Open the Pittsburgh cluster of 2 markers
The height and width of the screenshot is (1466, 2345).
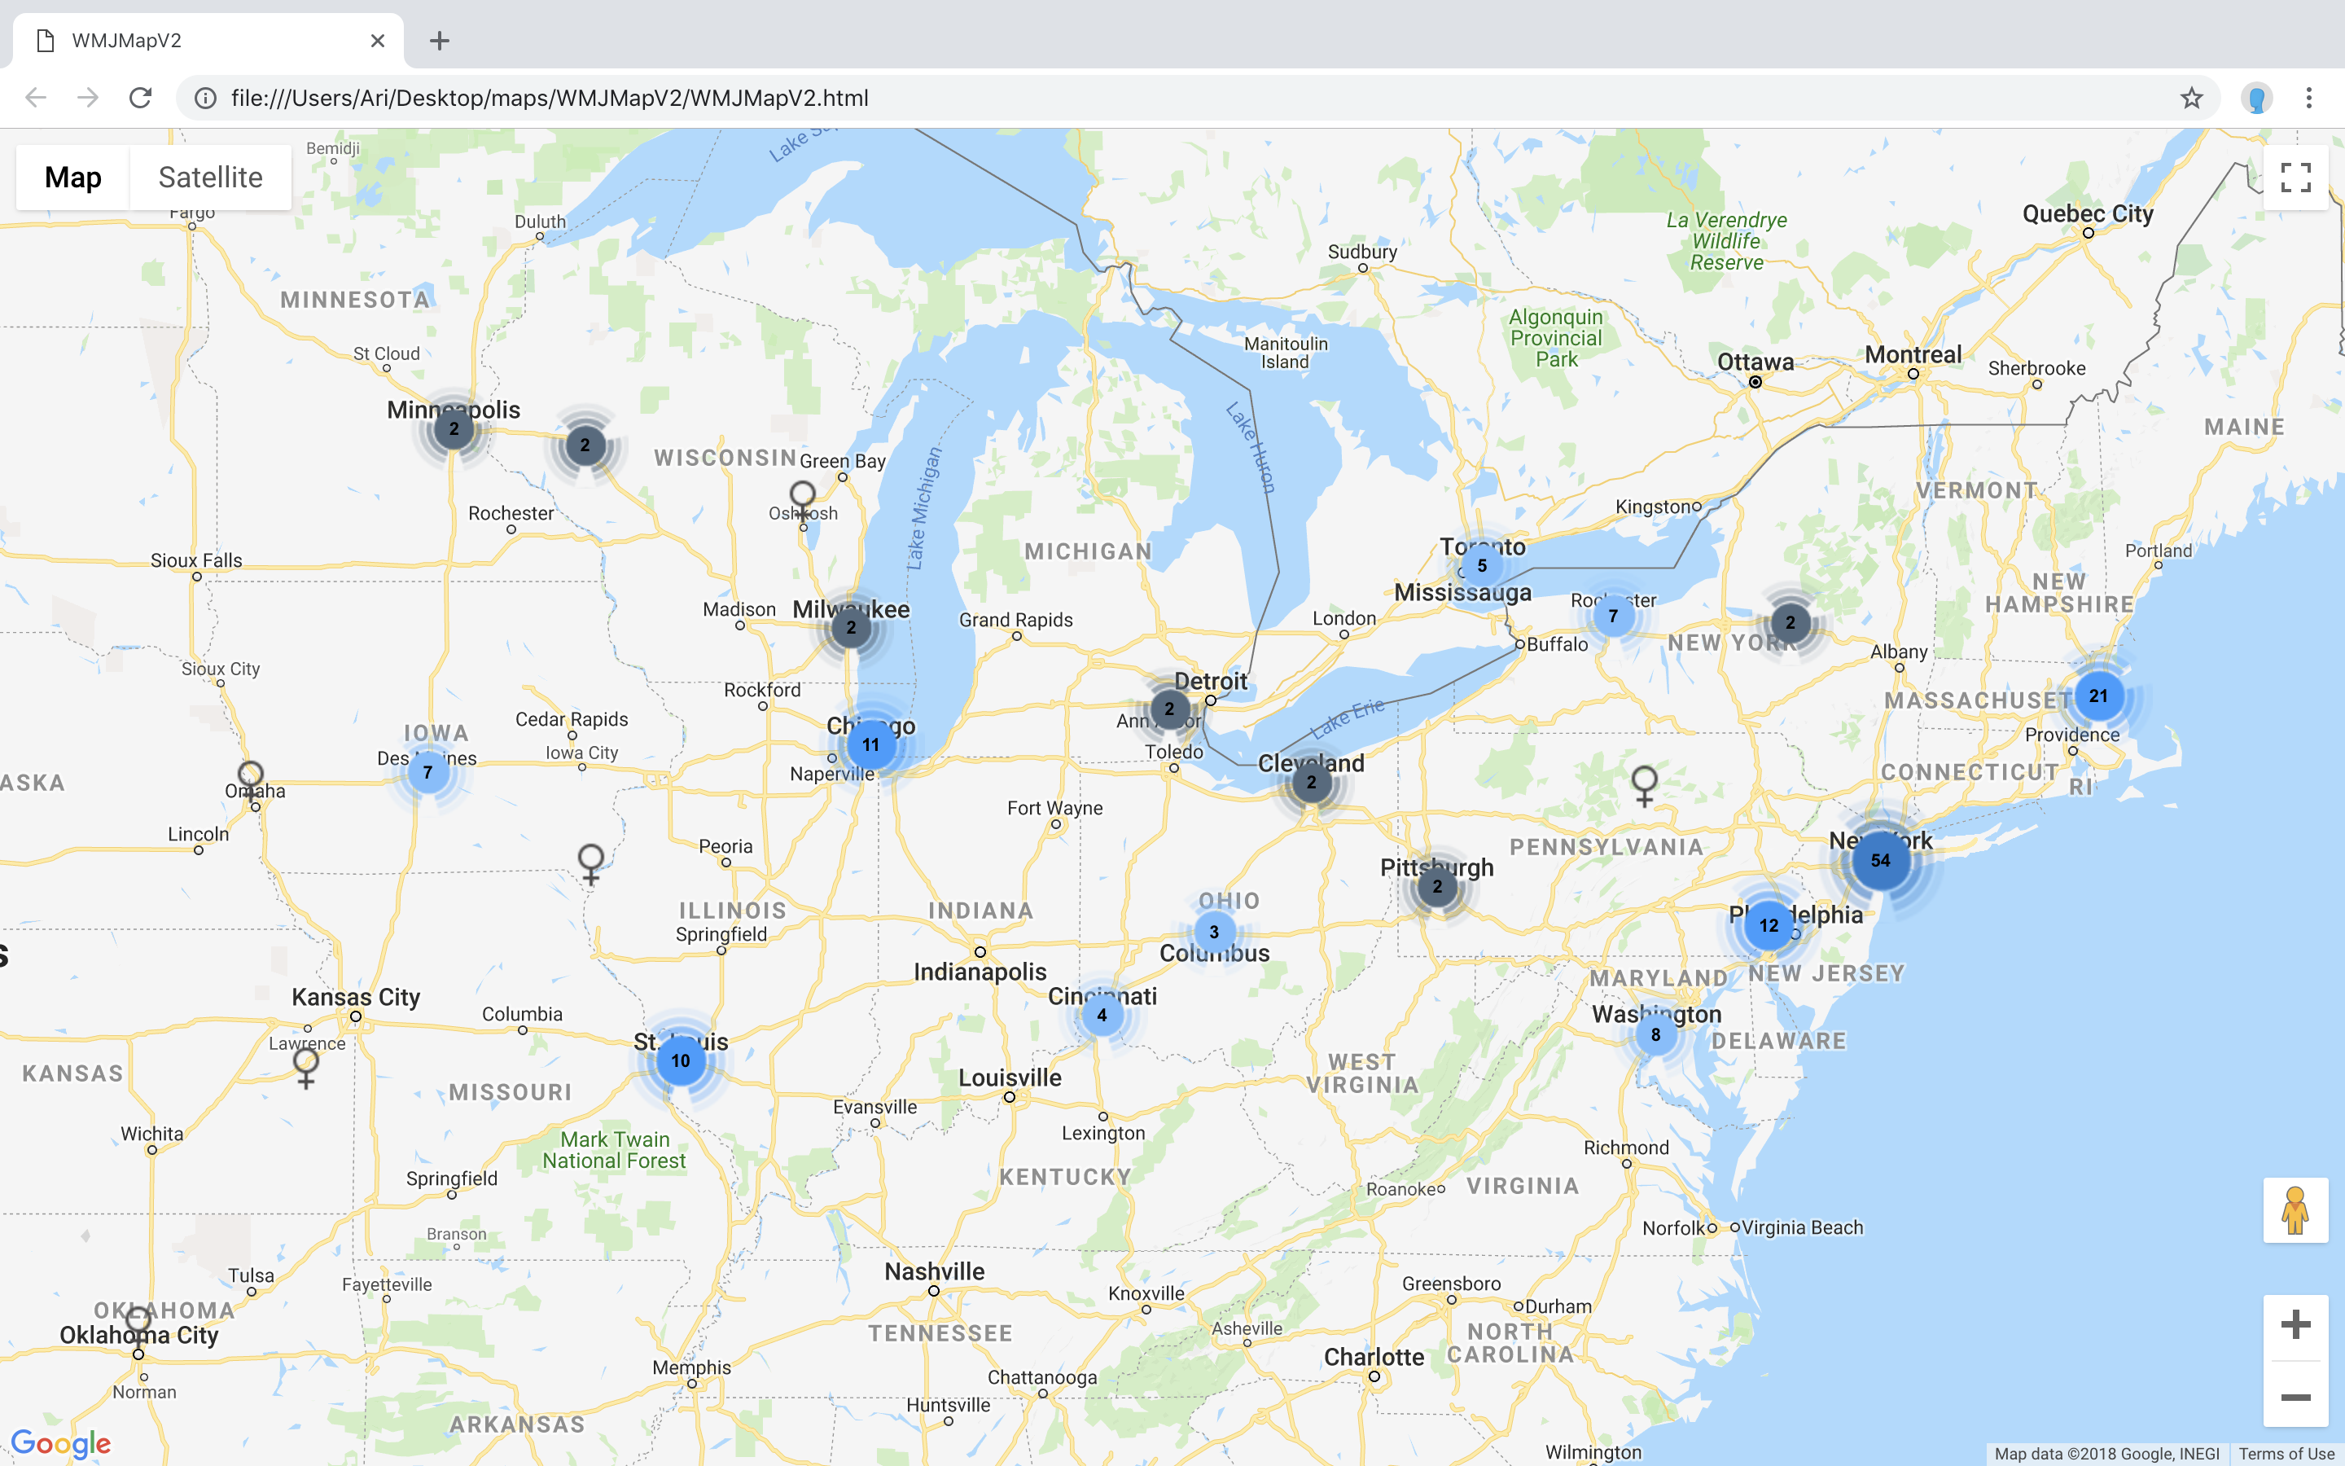pos(1437,886)
